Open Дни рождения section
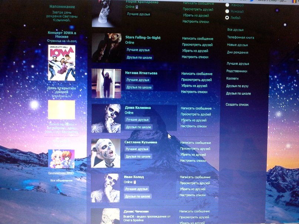Viewport: 299px width, 224px height. [237, 52]
